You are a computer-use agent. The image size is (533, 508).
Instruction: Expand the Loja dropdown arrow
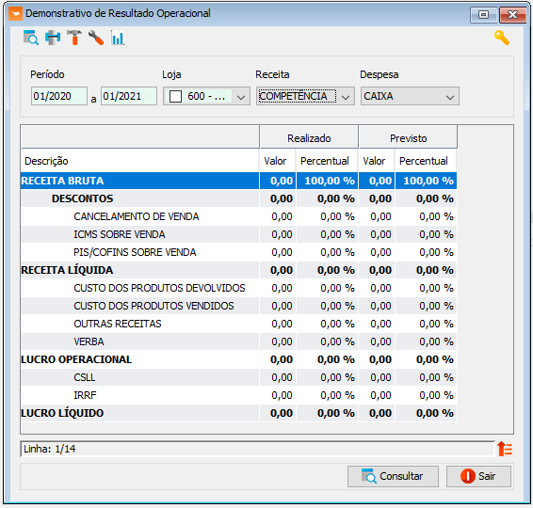pos(241,97)
